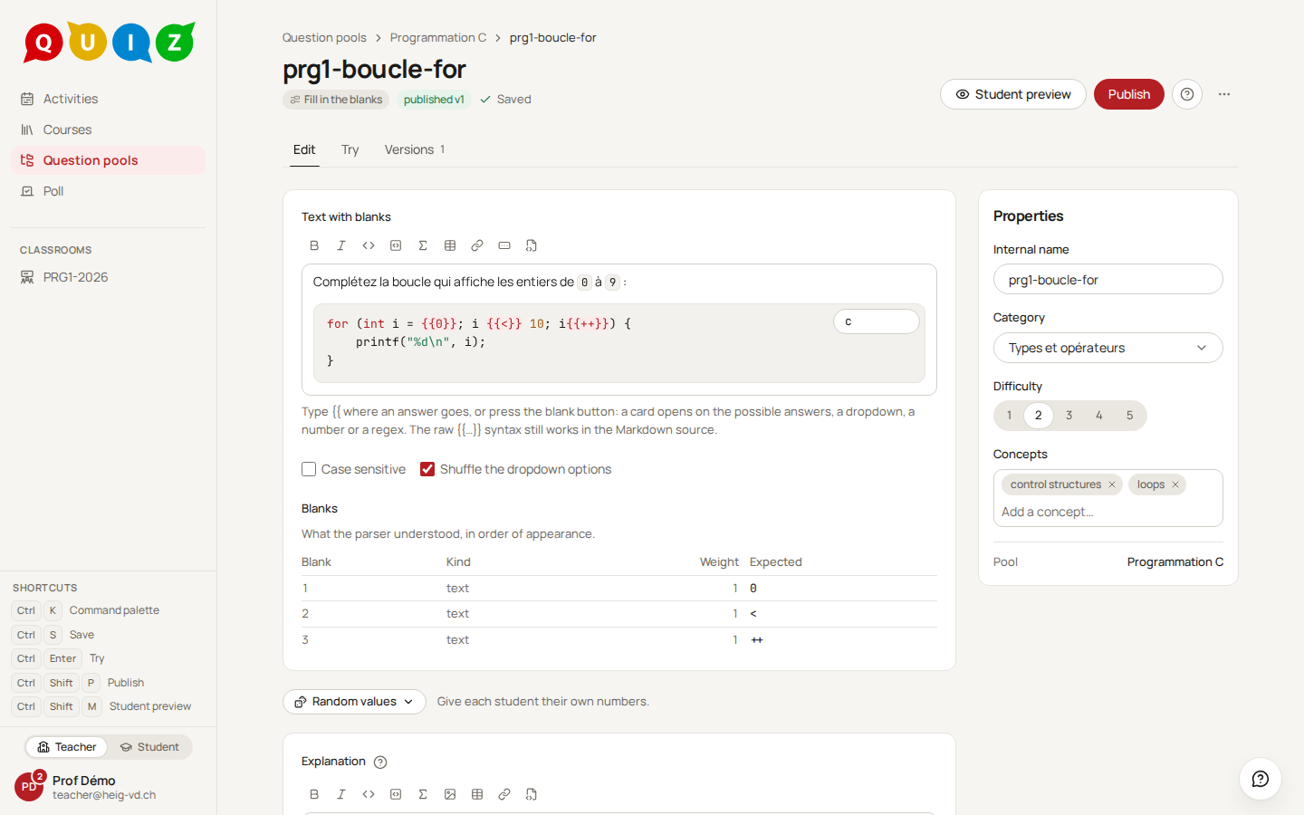Insert link in Text with blanks toolbar

pyautogui.click(x=477, y=245)
